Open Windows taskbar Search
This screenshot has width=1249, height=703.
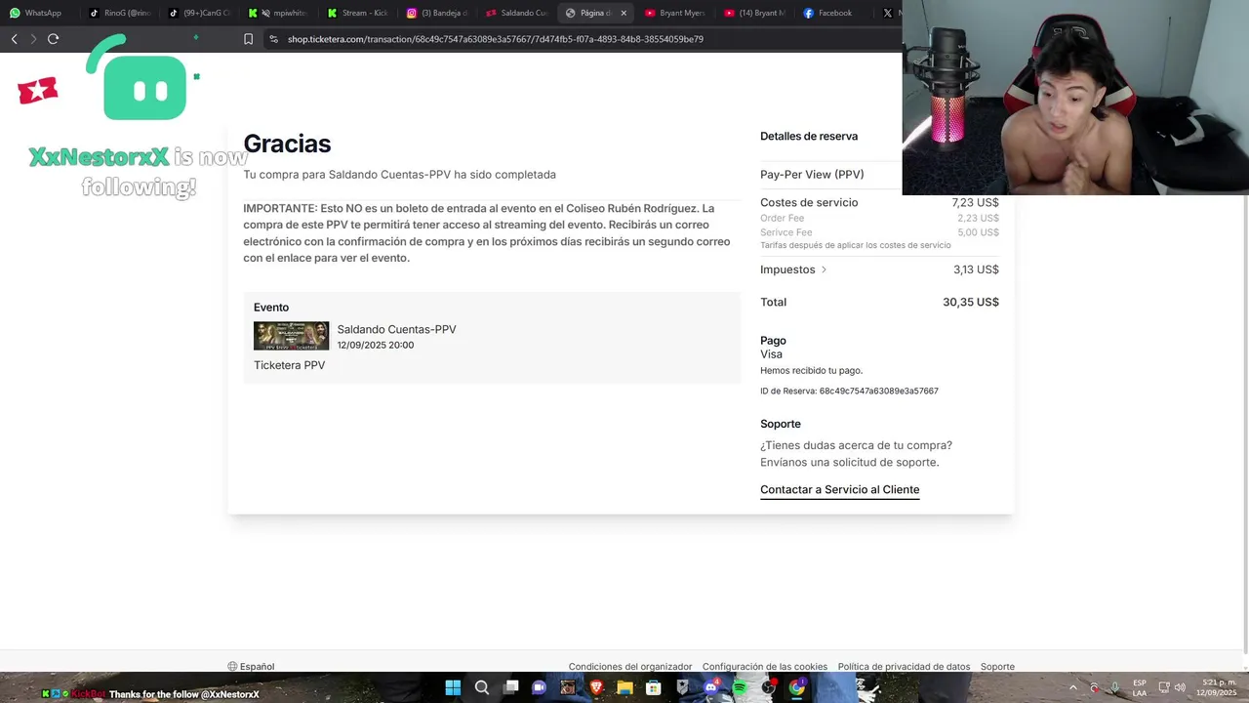pyautogui.click(x=482, y=687)
